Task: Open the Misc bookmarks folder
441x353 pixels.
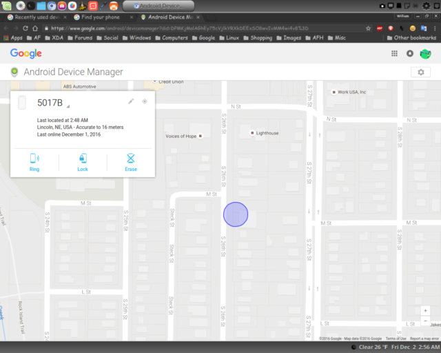Action: pyautogui.click(x=337, y=38)
